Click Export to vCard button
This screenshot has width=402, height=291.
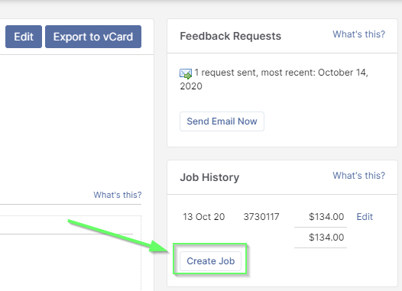pos(93,37)
